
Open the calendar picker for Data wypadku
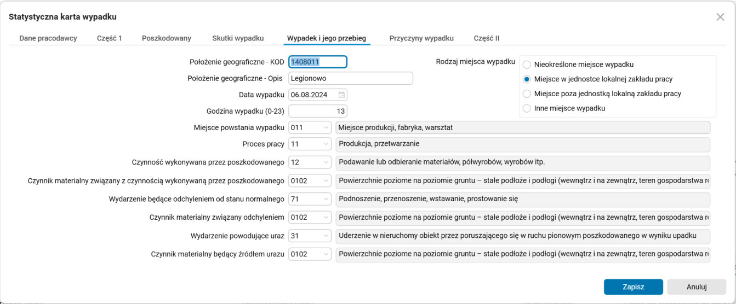pyautogui.click(x=341, y=95)
